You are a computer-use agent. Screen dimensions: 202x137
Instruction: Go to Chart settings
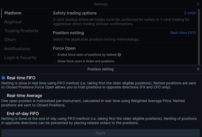tap(10, 40)
